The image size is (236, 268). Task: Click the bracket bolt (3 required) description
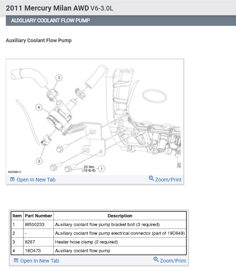click(107, 225)
